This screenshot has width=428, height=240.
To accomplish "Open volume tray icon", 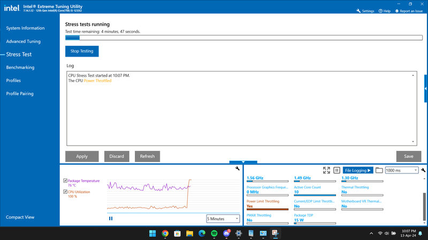I will 386,234.
